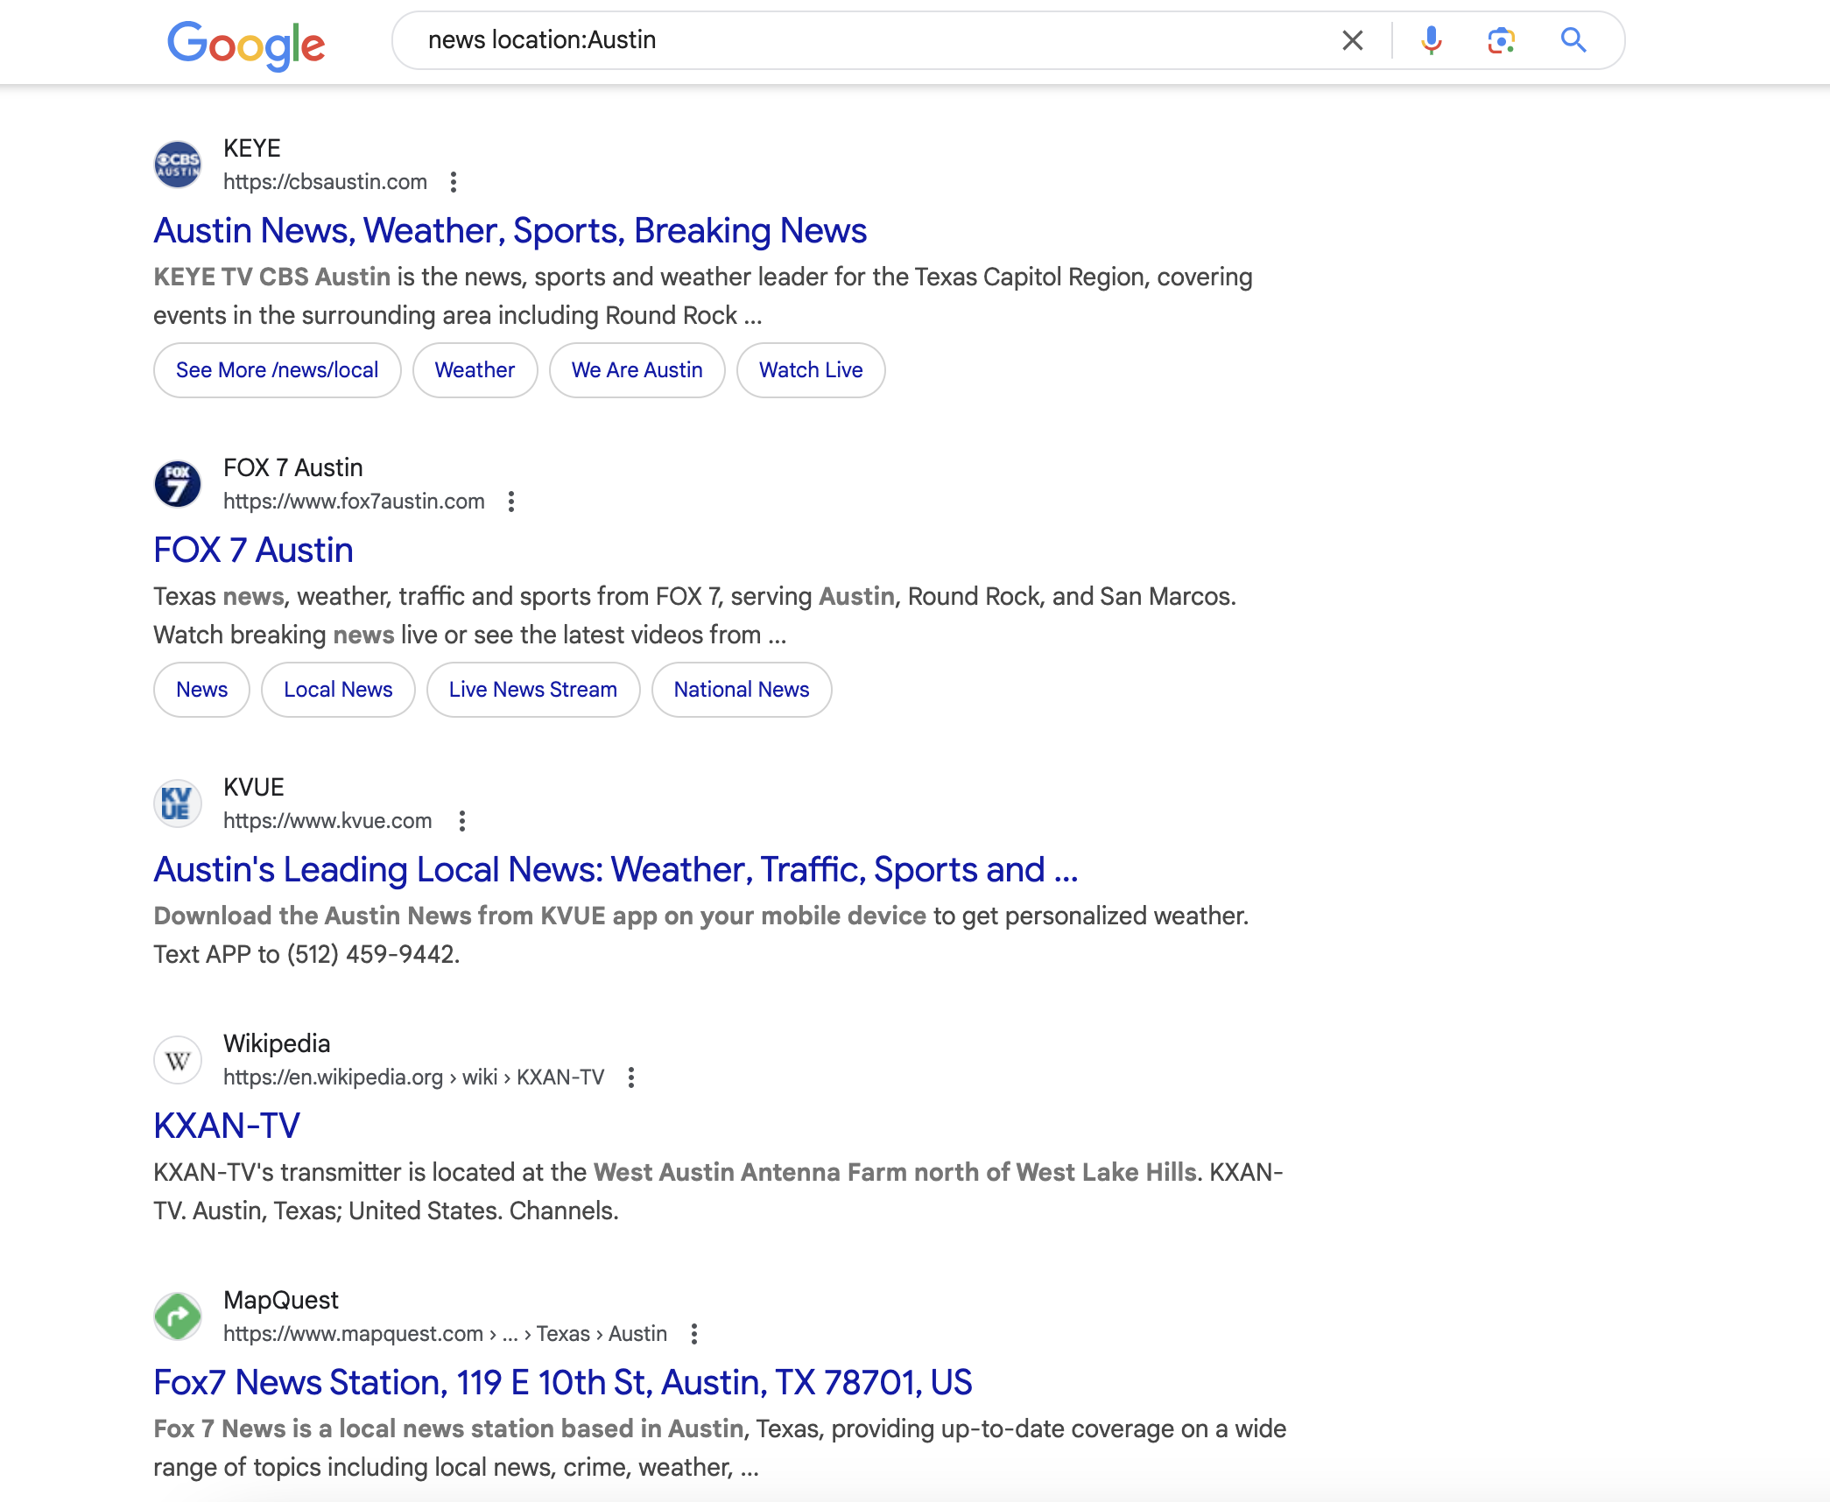Click the https://www.fox7austin.com URL text

tap(354, 502)
